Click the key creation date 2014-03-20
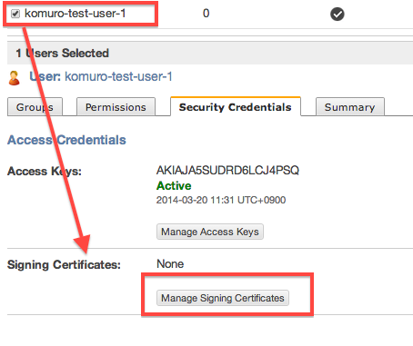 221,200
